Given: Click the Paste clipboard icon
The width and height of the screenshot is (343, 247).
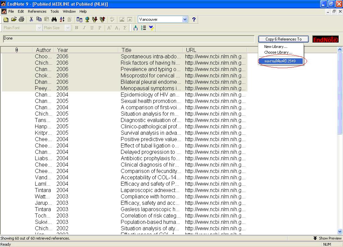Looking at the screenshot, I should click(47, 19).
